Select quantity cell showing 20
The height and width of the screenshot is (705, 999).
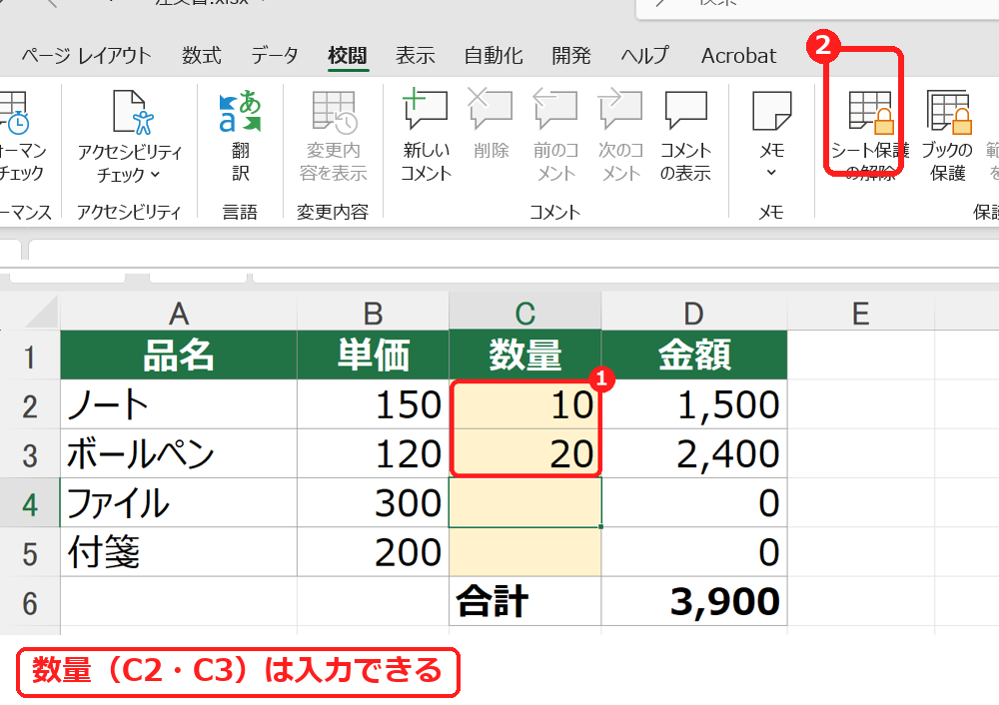pyautogui.click(x=525, y=453)
